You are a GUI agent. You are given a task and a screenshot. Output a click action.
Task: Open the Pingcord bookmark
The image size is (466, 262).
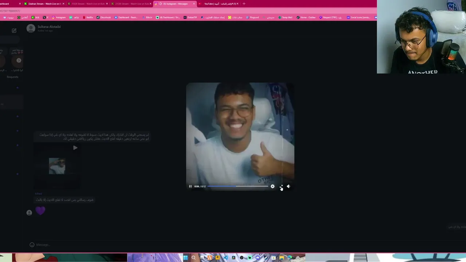(x=252, y=17)
